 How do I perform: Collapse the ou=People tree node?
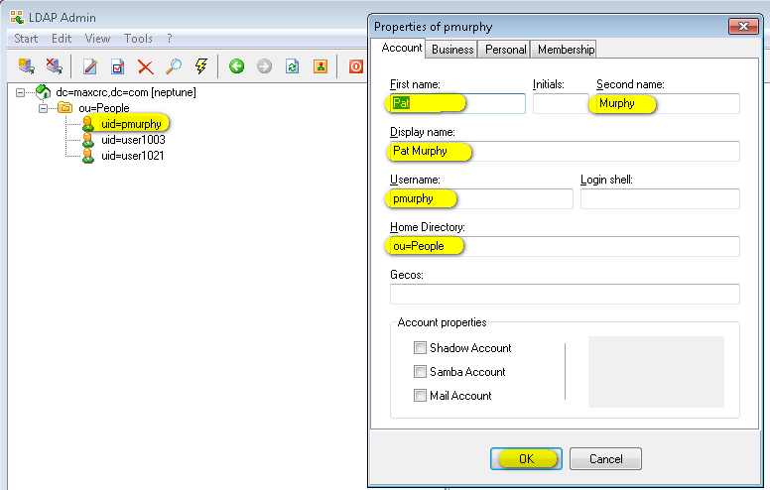44,108
